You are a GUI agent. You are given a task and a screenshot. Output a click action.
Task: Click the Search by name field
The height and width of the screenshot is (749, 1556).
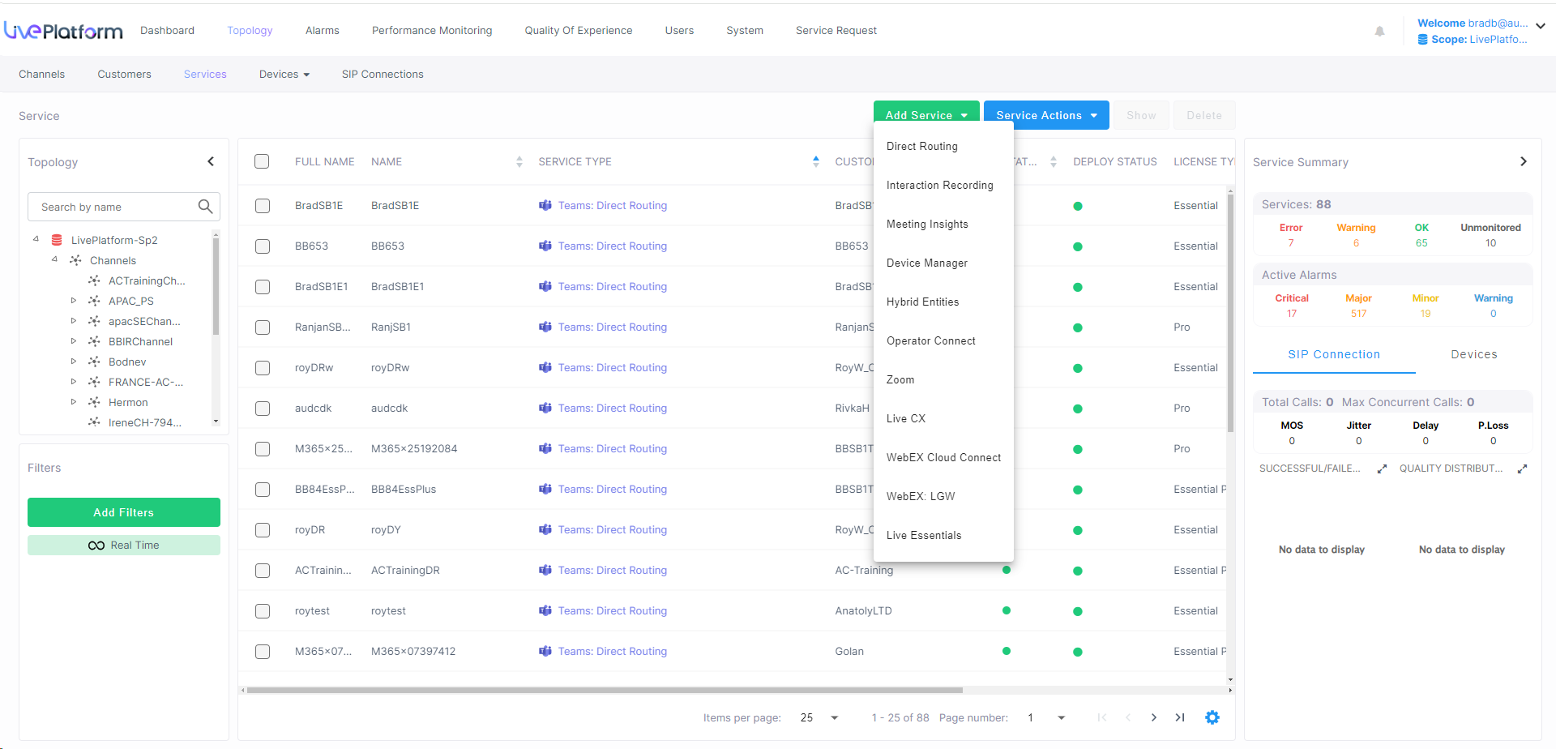[124, 207]
